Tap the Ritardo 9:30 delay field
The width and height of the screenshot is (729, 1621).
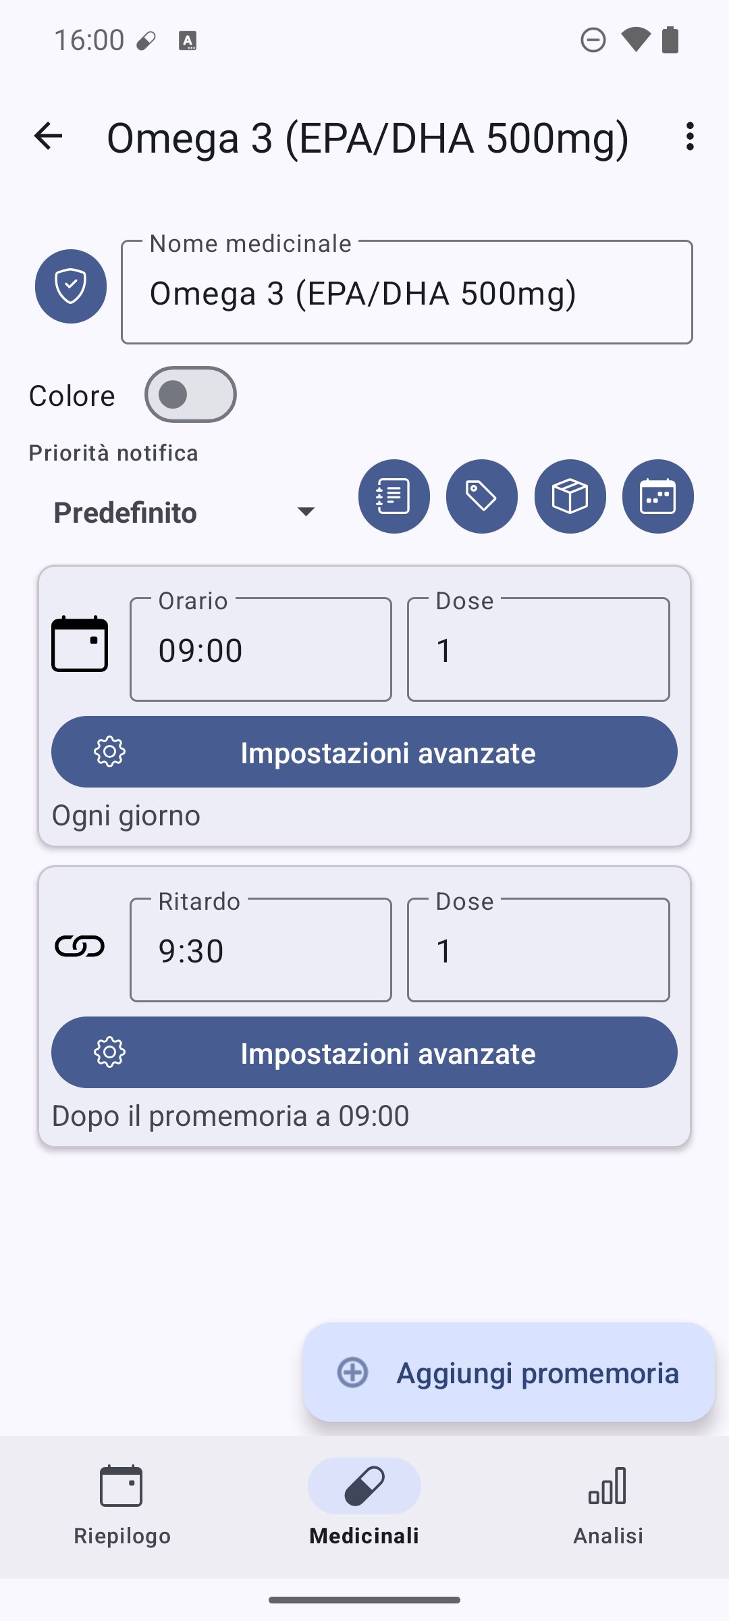coord(261,950)
